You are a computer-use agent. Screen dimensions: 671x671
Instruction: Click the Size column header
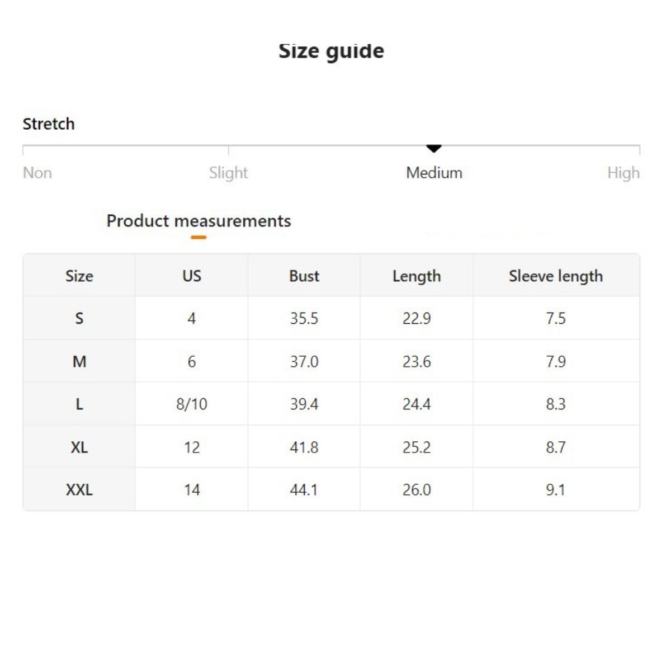tap(79, 276)
